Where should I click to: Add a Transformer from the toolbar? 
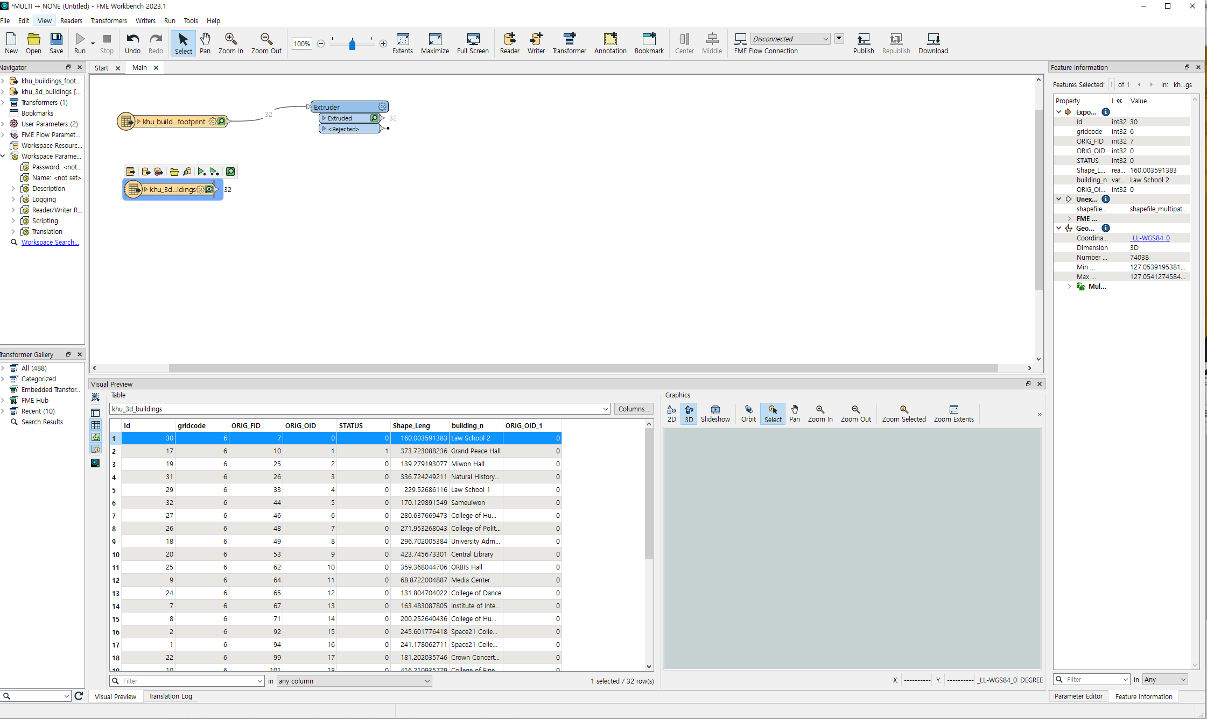pyautogui.click(x=569, y=43)
